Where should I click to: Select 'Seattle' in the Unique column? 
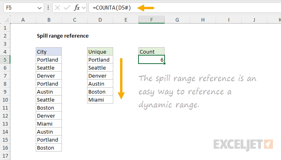click(100, 68)
